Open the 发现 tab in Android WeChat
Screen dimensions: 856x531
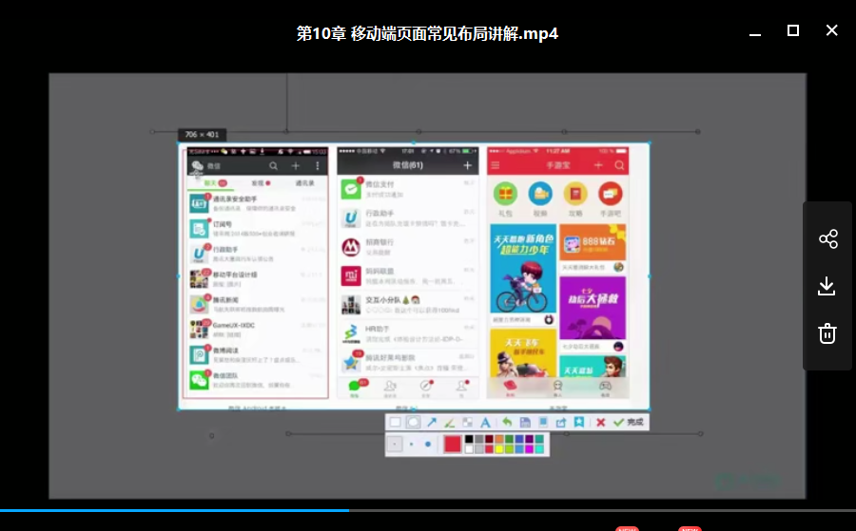coord(261,183)
